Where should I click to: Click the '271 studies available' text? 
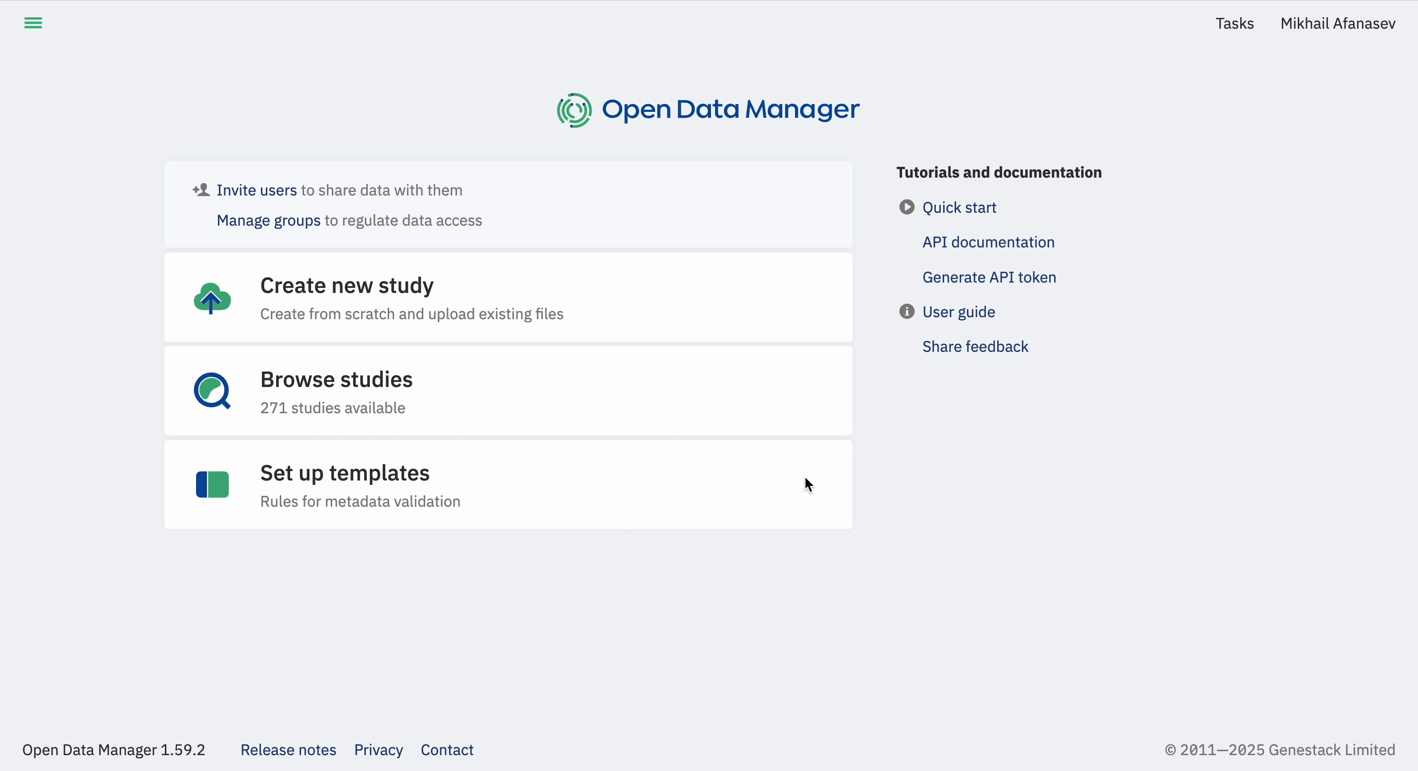tap(333, 408)
